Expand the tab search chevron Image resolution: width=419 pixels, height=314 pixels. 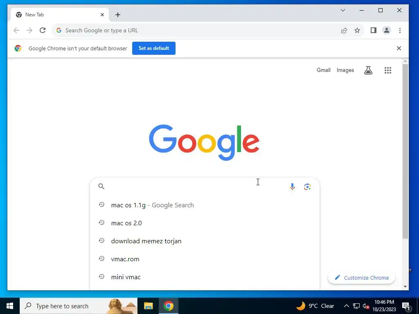click(x=343, y=10)
